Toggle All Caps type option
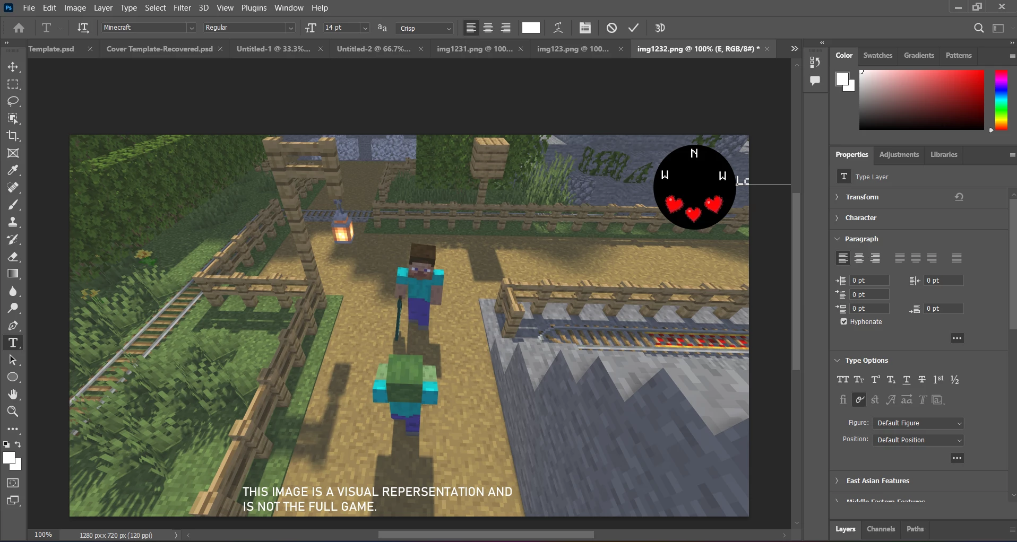Viewport: 1017px width, 542px height. 843,380
